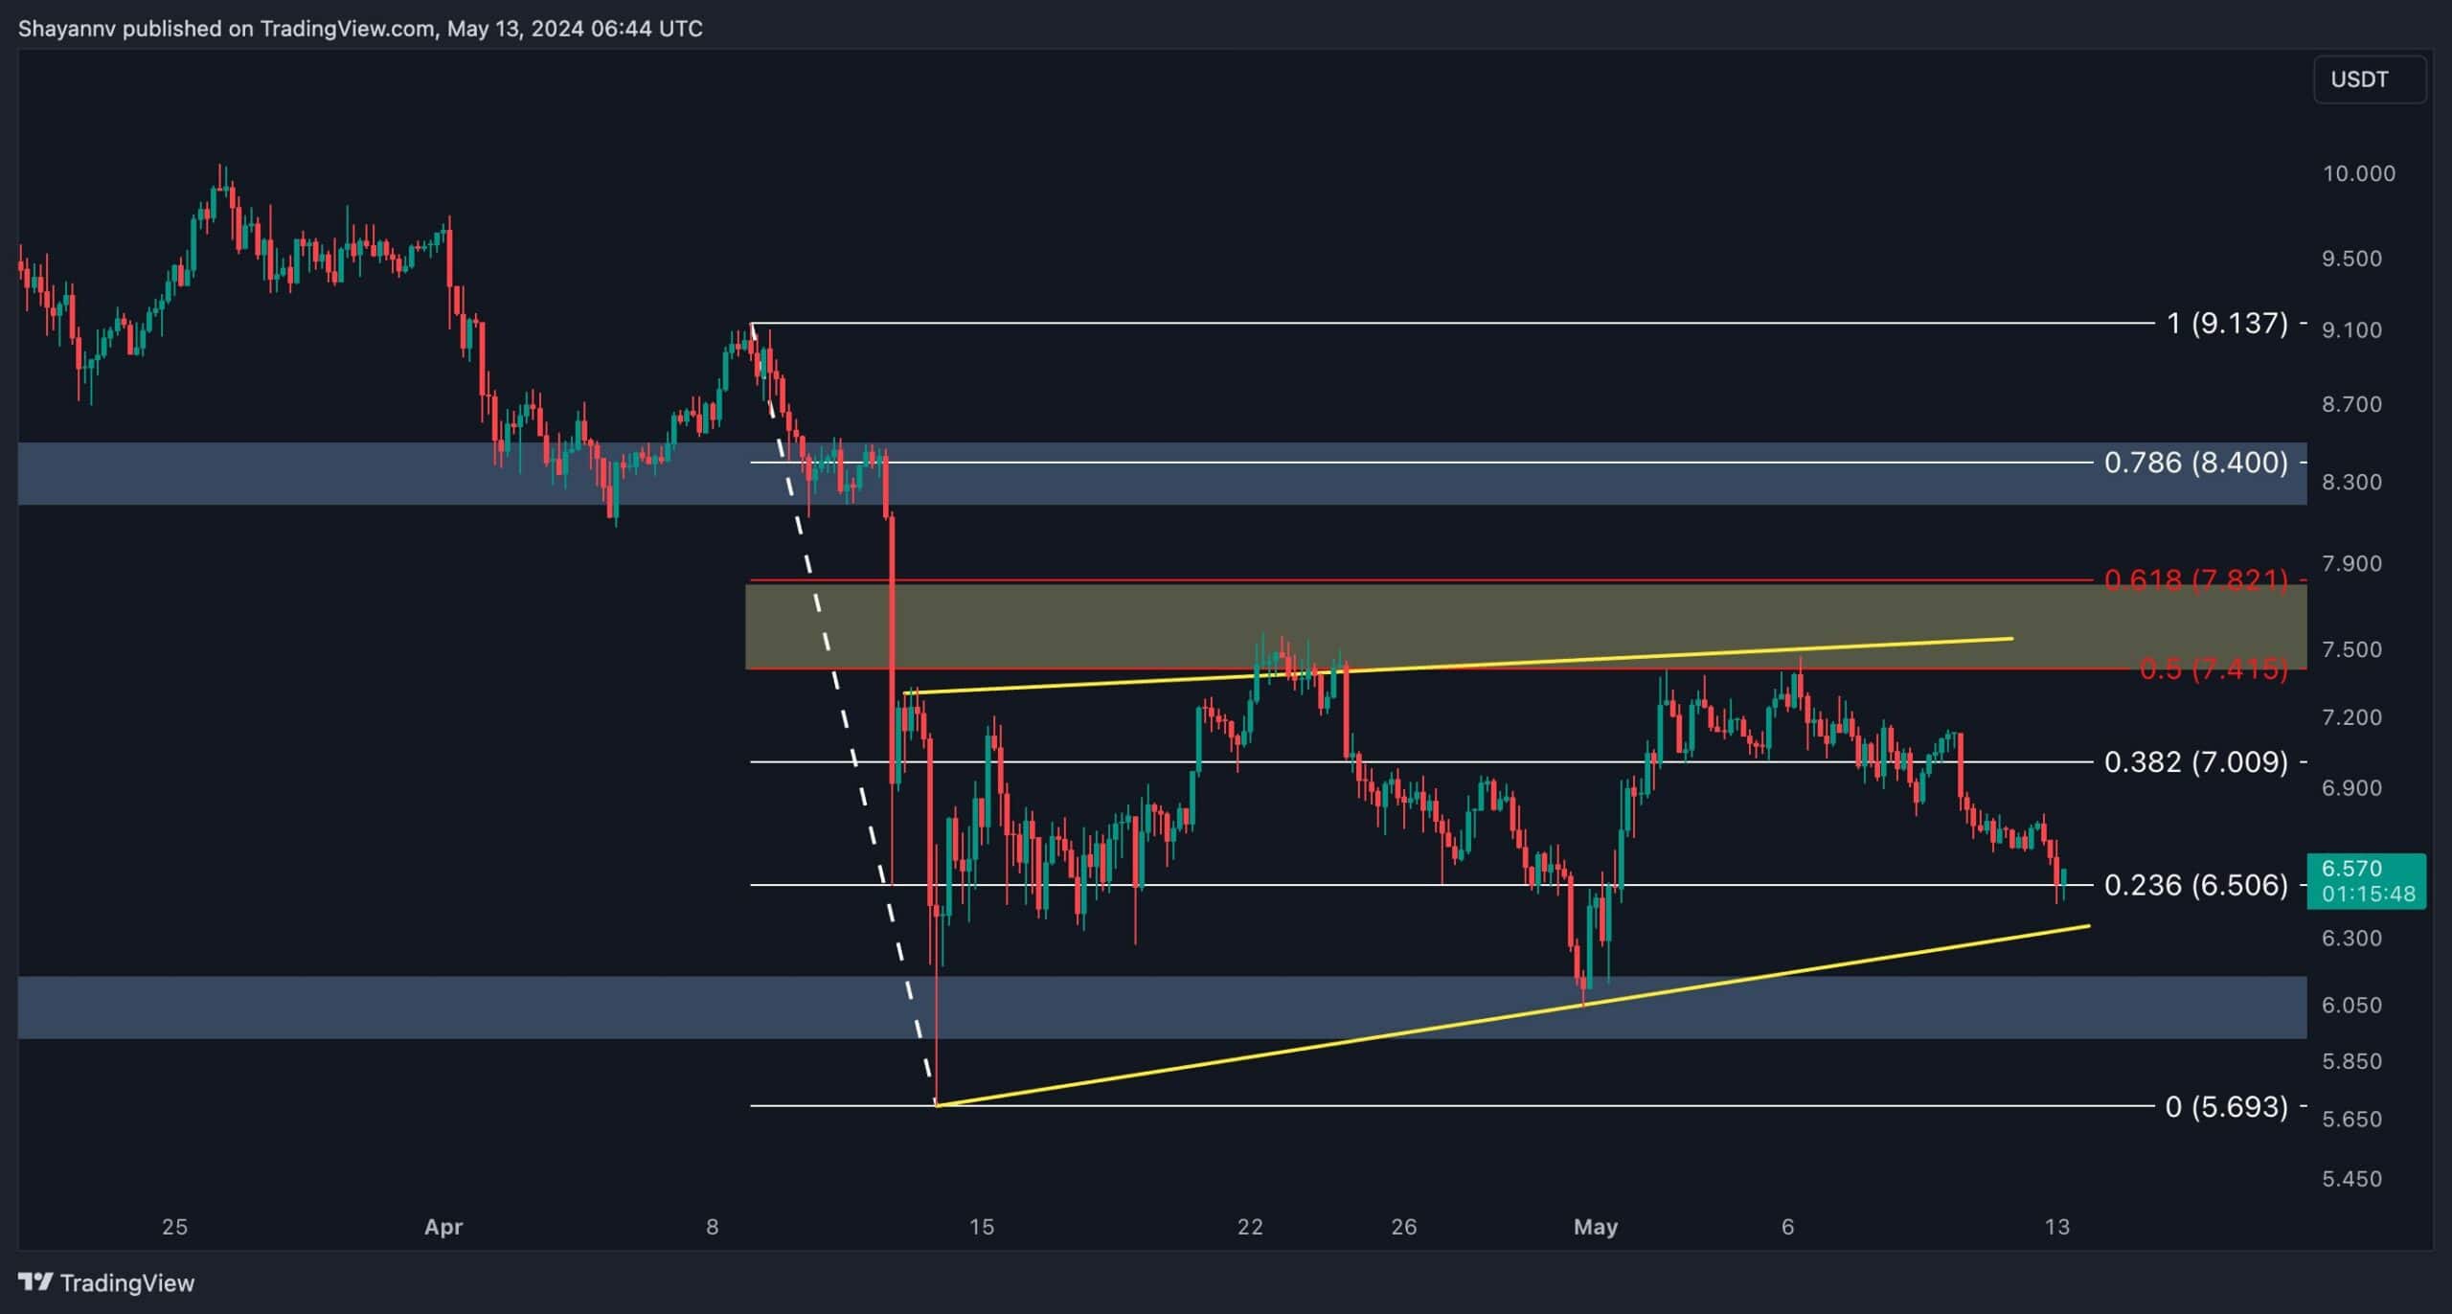Screen dimensions: 2452x1314
Task: Click the Fibonacci level label 1 (9.137)
Action: 2227,323
